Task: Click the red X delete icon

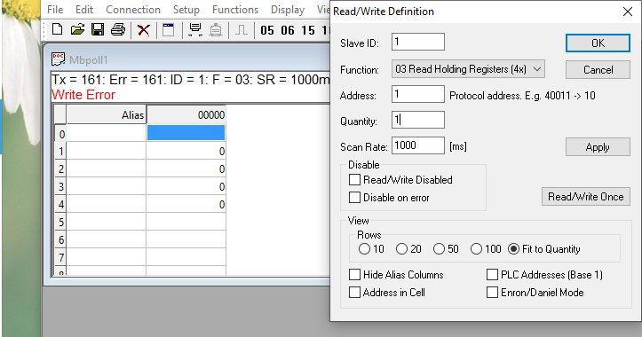Action: tap(143, 30)
